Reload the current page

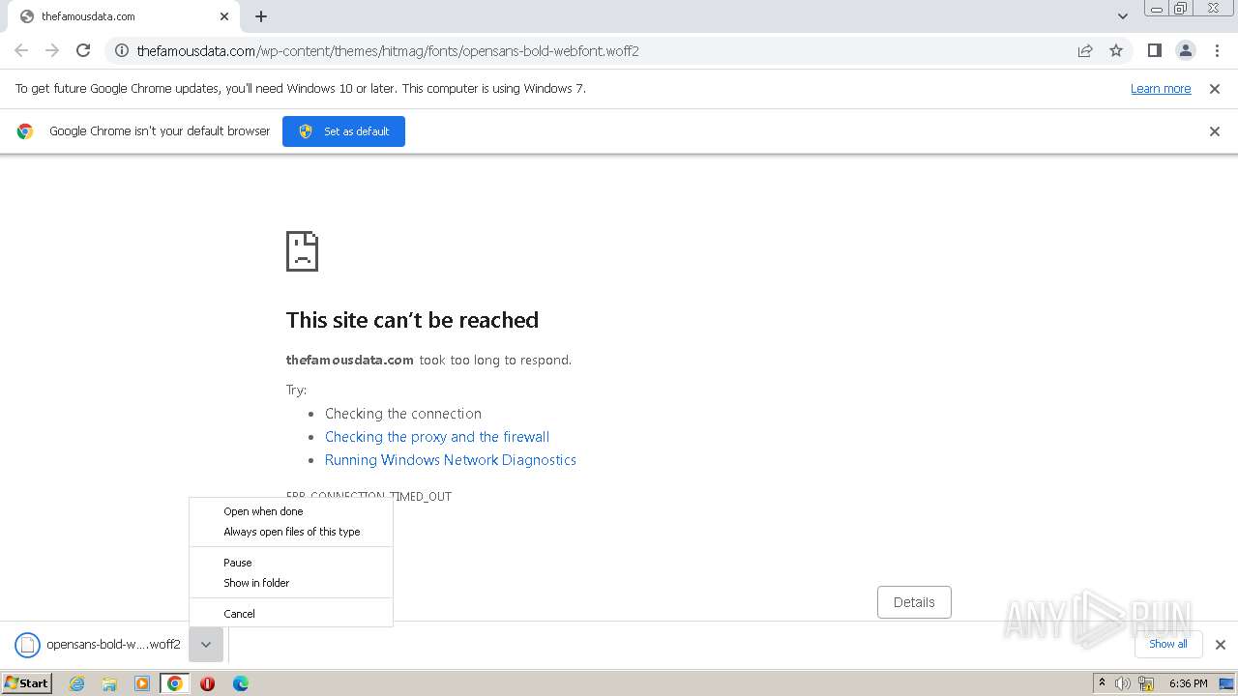[x=83, y=50]
